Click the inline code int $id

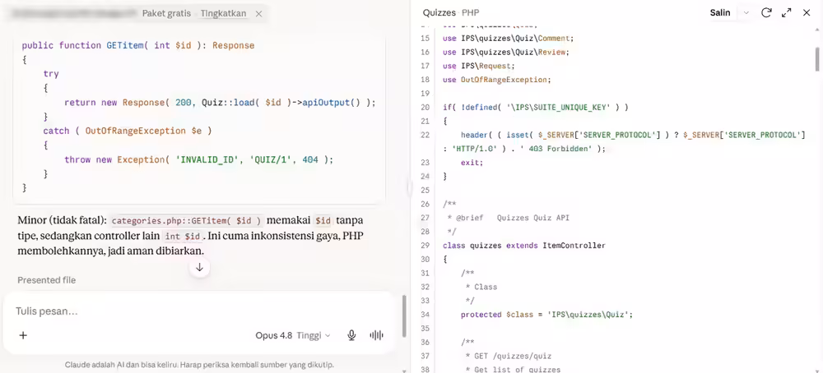tap(182, 237)
